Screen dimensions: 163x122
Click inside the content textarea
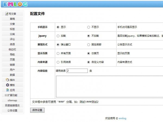tap(109, 86)
